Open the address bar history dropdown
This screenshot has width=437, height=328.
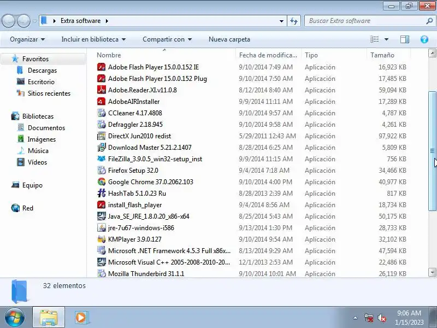pos(281,21)
